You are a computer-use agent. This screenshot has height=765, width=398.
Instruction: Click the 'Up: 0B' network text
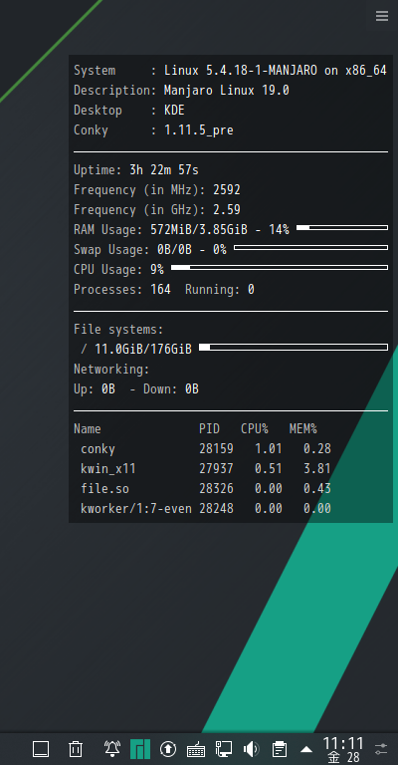(95, 389)
